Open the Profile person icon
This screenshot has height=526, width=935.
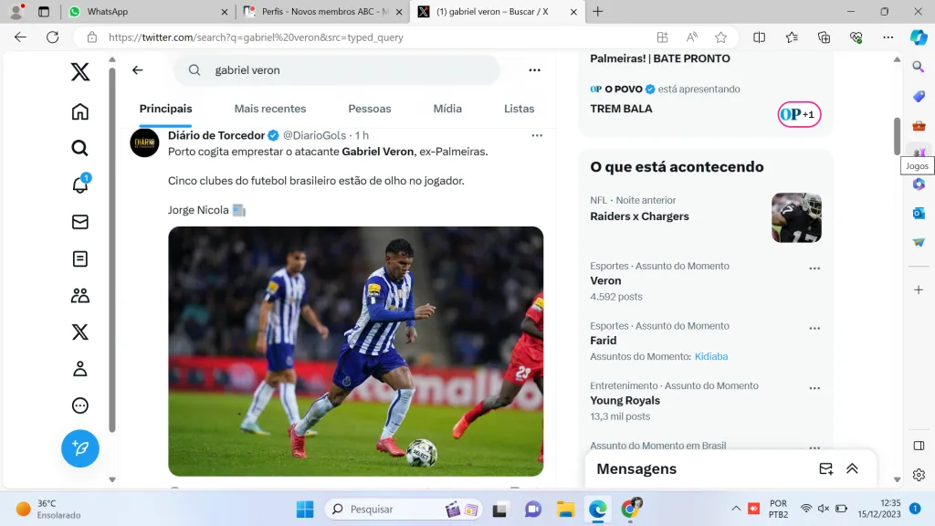80,369
